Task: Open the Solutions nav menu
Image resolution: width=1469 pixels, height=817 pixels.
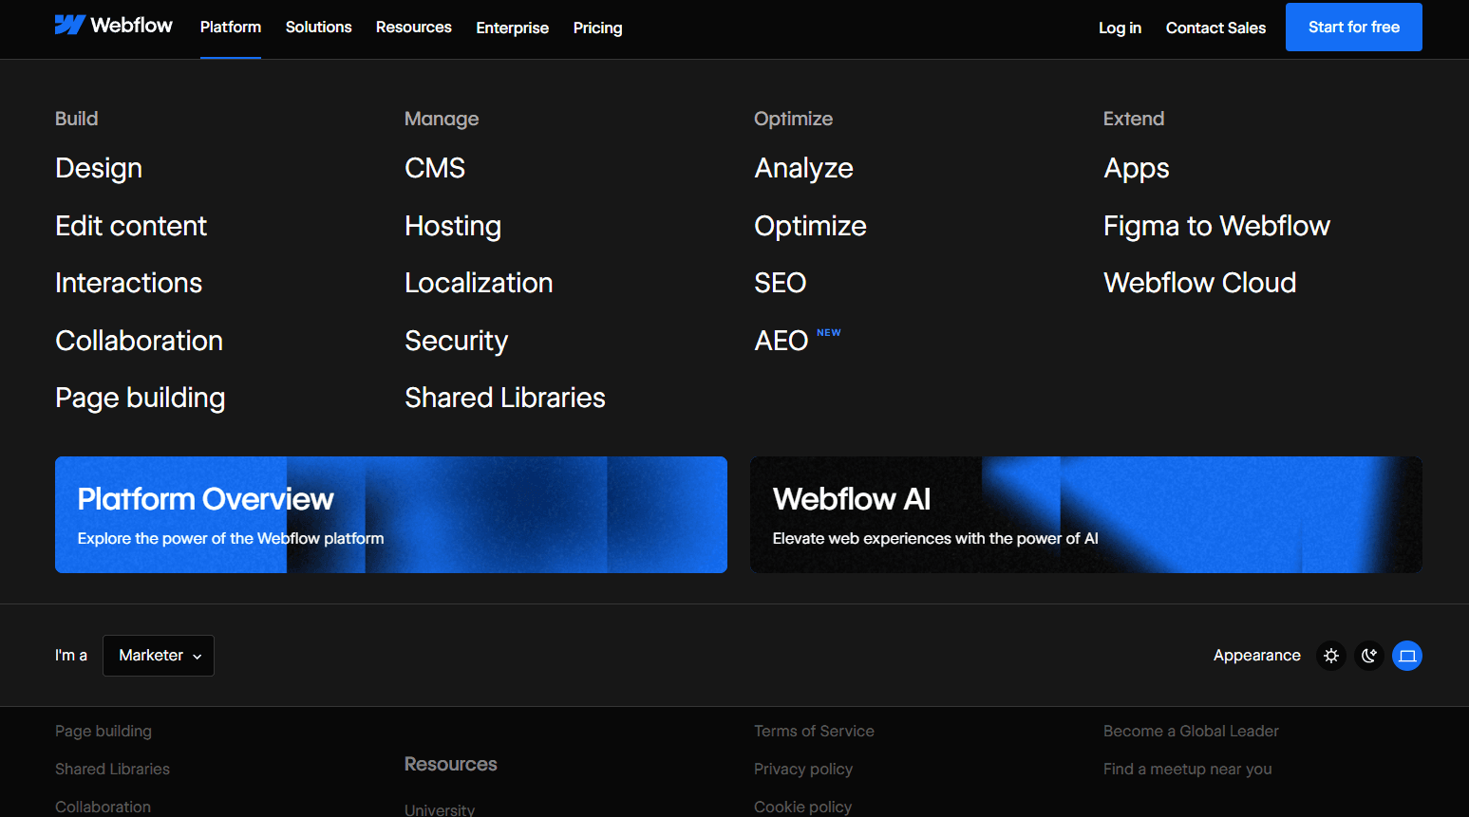Action: pos(319,28)
